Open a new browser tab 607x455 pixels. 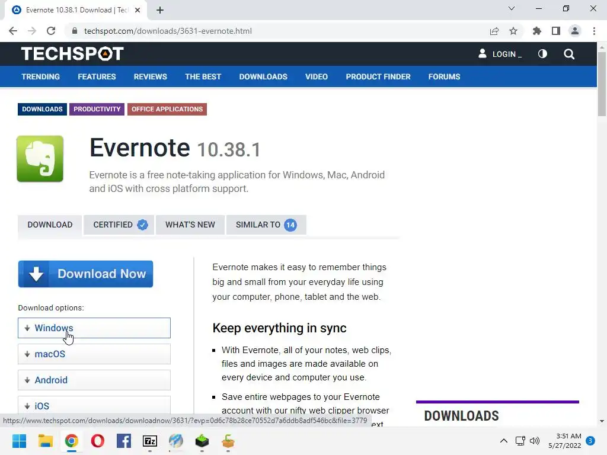160,10
